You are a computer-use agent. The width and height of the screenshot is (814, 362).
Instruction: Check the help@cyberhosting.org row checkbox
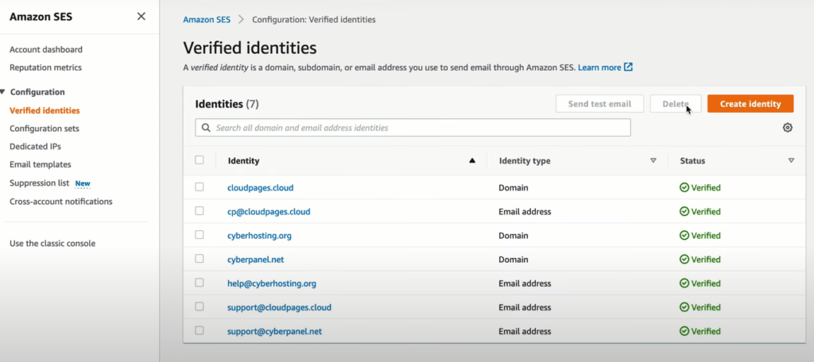[x=200, y=283]
